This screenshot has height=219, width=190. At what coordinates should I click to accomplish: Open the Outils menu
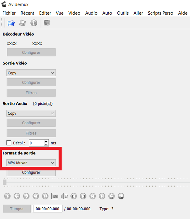123,13
